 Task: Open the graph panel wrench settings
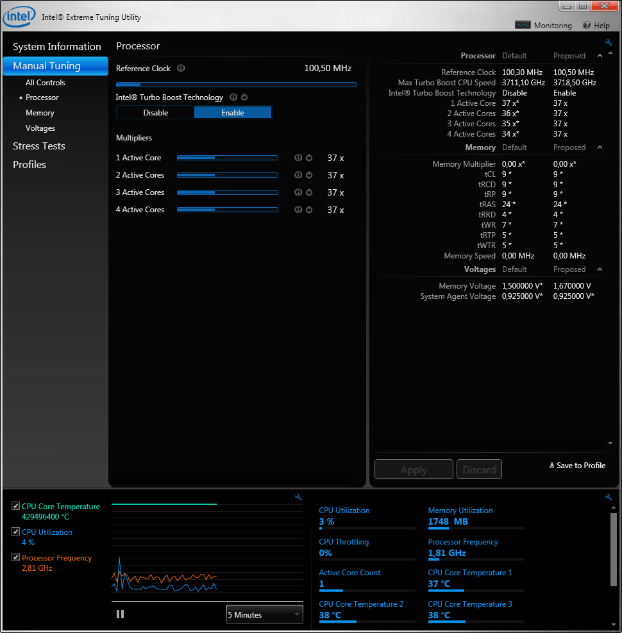click(298, 497)
